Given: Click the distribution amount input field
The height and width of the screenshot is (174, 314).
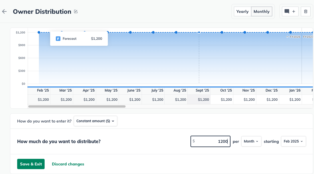Looking at the screenshot, I should [x=210, y=141].
